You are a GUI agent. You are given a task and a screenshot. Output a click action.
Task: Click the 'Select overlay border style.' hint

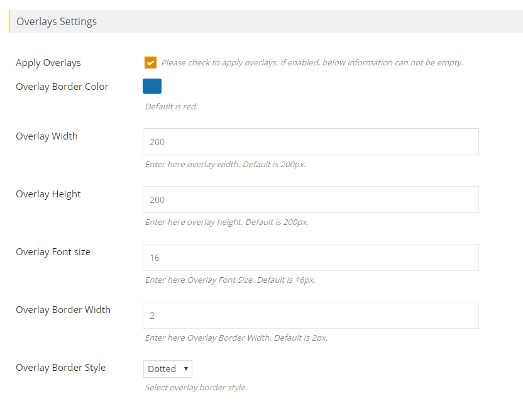[x=196, y=388]
